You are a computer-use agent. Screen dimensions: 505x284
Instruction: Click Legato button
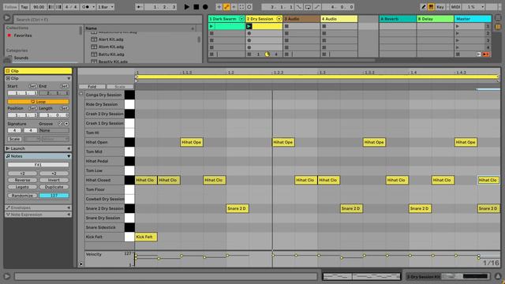click(23, 187)
